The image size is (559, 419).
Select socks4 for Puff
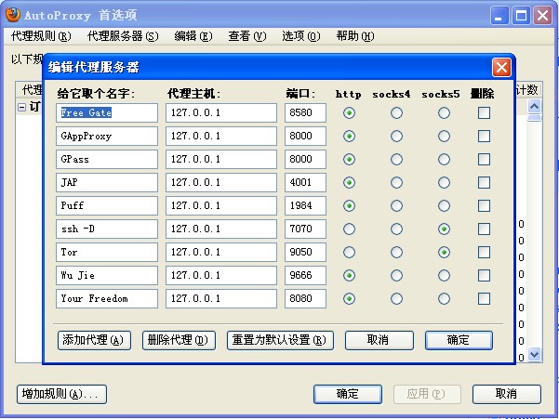click(396, 205)
